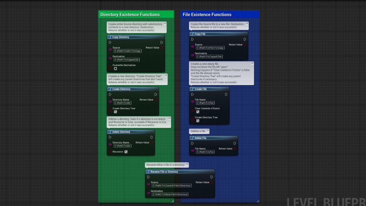Click the Directory Name pin on Create Directory

[x=110, y=102]
